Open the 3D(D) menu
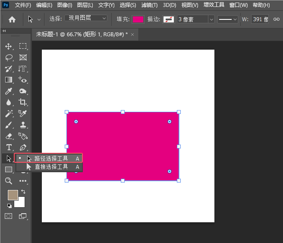The width and height of the screenshot is (283, 243). coord(170,5)
